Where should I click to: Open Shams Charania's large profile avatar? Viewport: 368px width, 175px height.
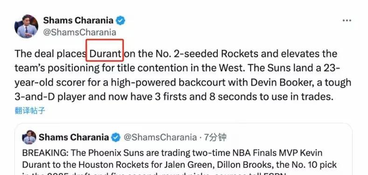pyautogui.click(x=26, y=26)
